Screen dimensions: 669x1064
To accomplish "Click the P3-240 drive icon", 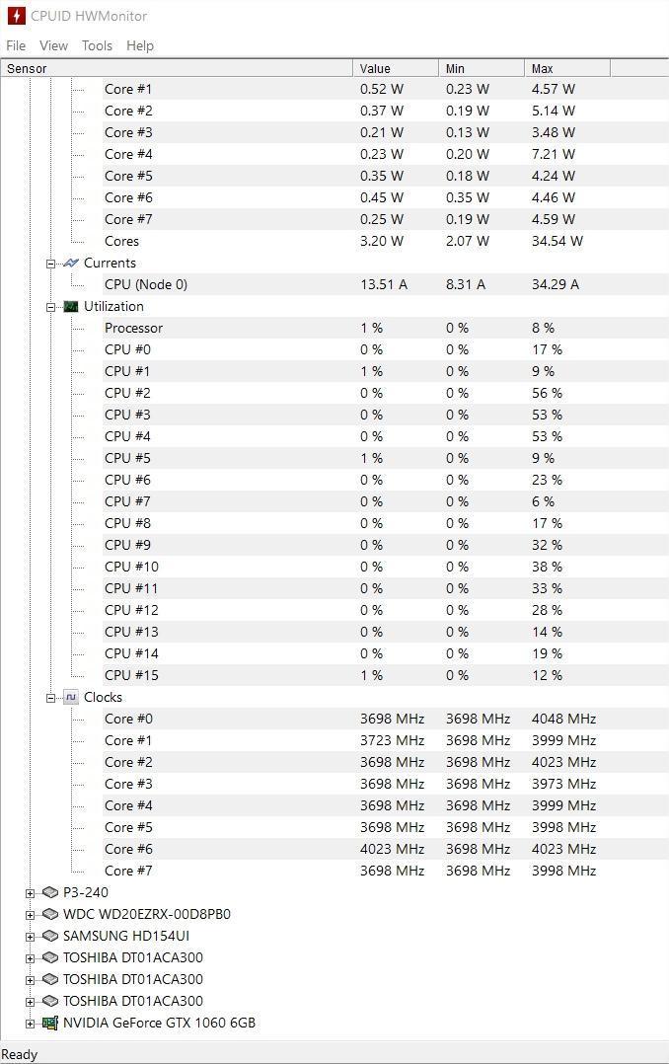I will (x=50, y=892).
